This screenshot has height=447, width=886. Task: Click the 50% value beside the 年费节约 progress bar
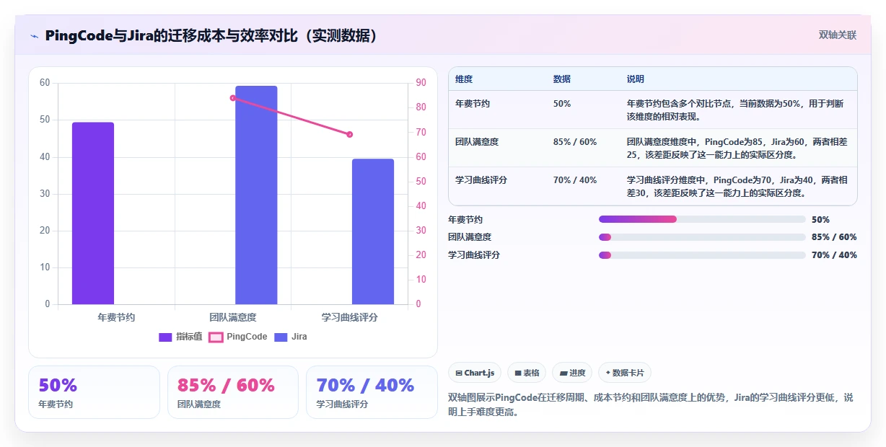[820, 220]
